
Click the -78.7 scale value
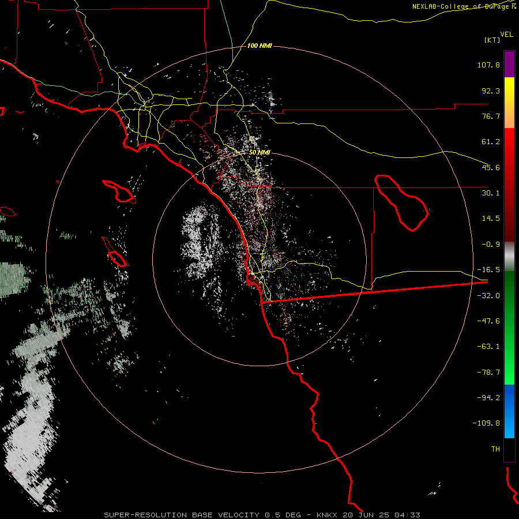[x=488, y=373]
